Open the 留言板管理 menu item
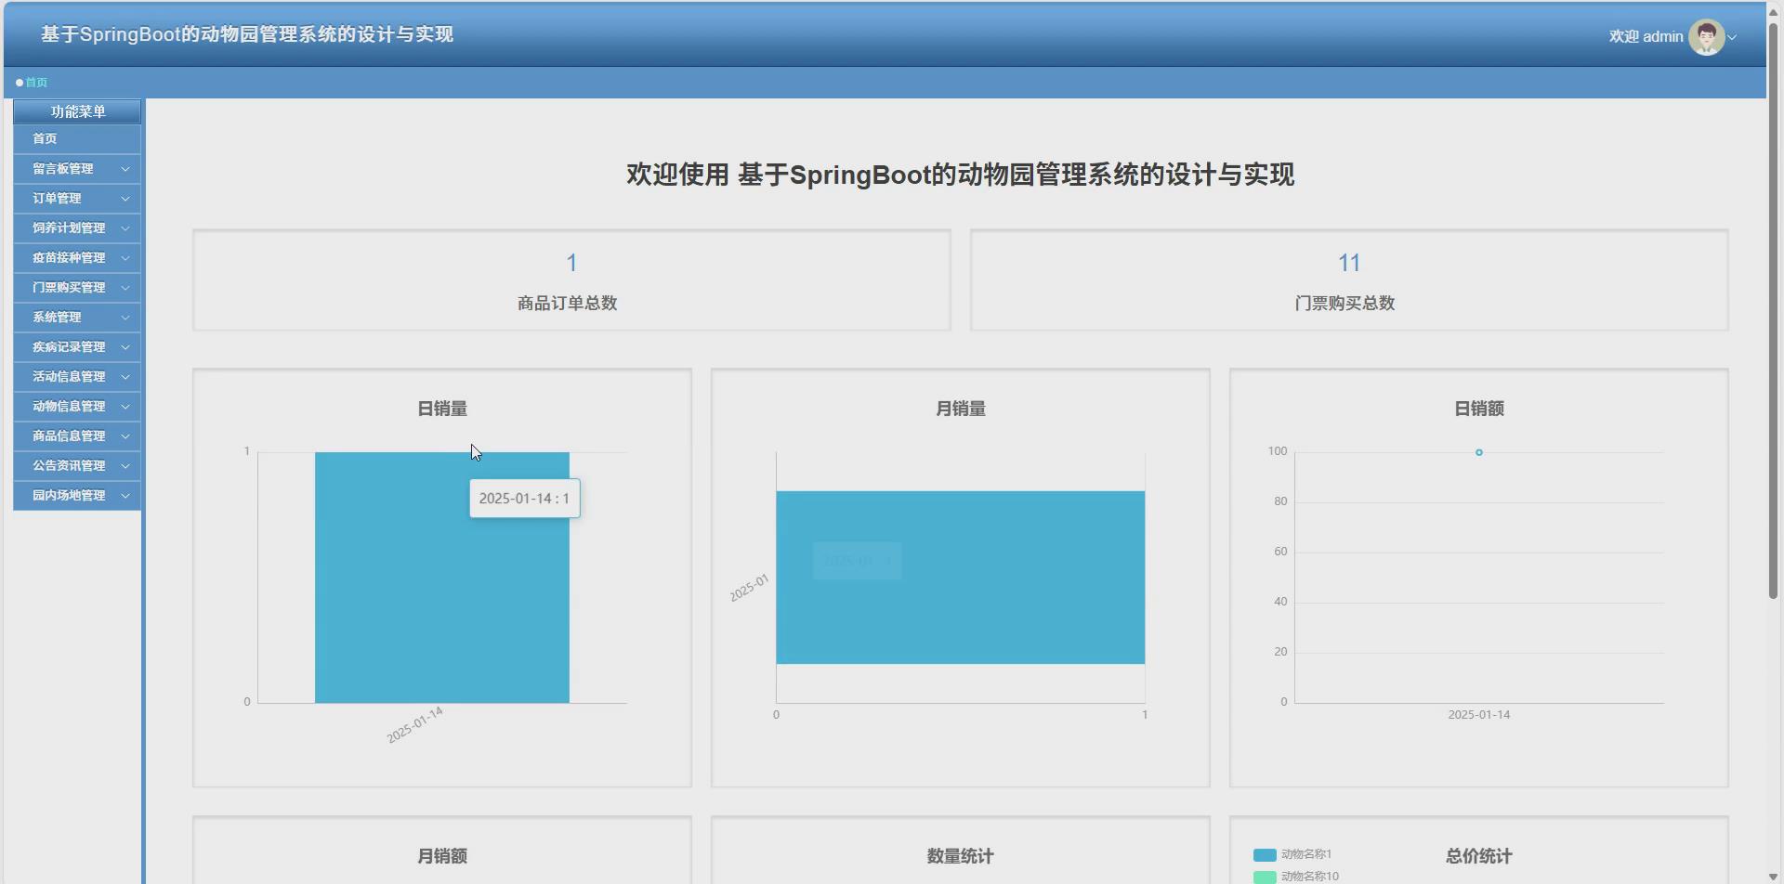 77,169
